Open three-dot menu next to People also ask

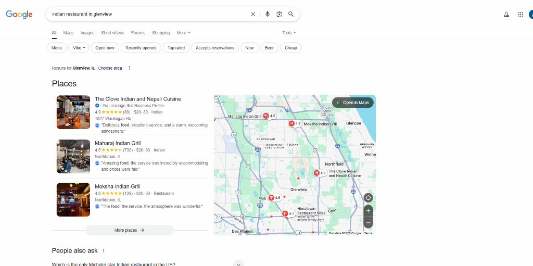[x=104, y=251]
